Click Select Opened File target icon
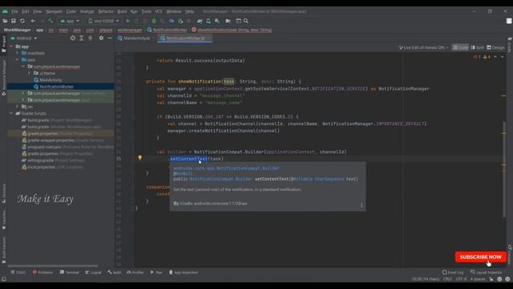 (x=73, y=38)
